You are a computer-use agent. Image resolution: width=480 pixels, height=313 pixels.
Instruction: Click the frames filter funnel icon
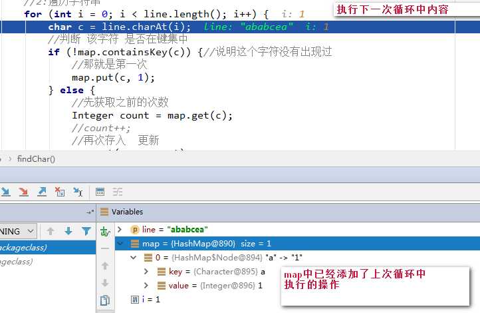[x=86, y=231]
